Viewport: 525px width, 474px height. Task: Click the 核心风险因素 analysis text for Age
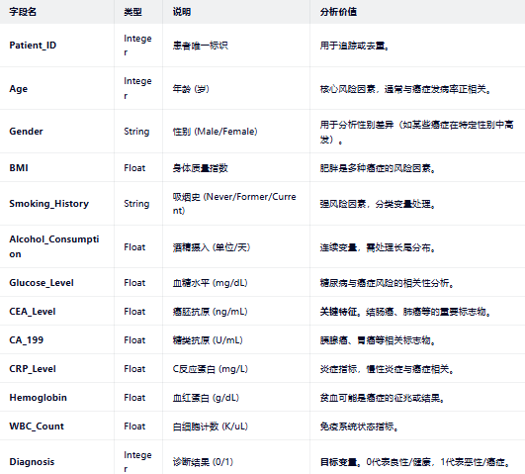[x=405, y=89]
